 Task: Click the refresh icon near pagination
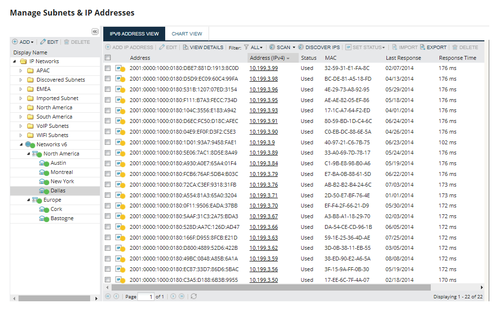tap(193, 295)
